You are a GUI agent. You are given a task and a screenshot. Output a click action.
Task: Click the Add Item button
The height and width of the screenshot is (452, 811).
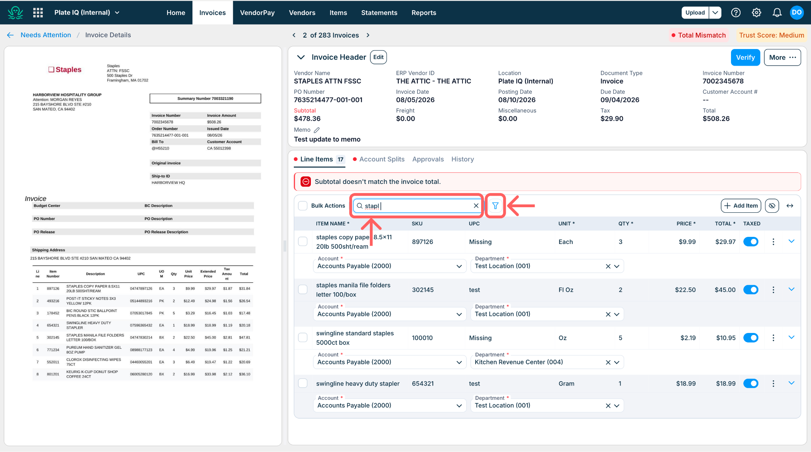coord(741,206)
